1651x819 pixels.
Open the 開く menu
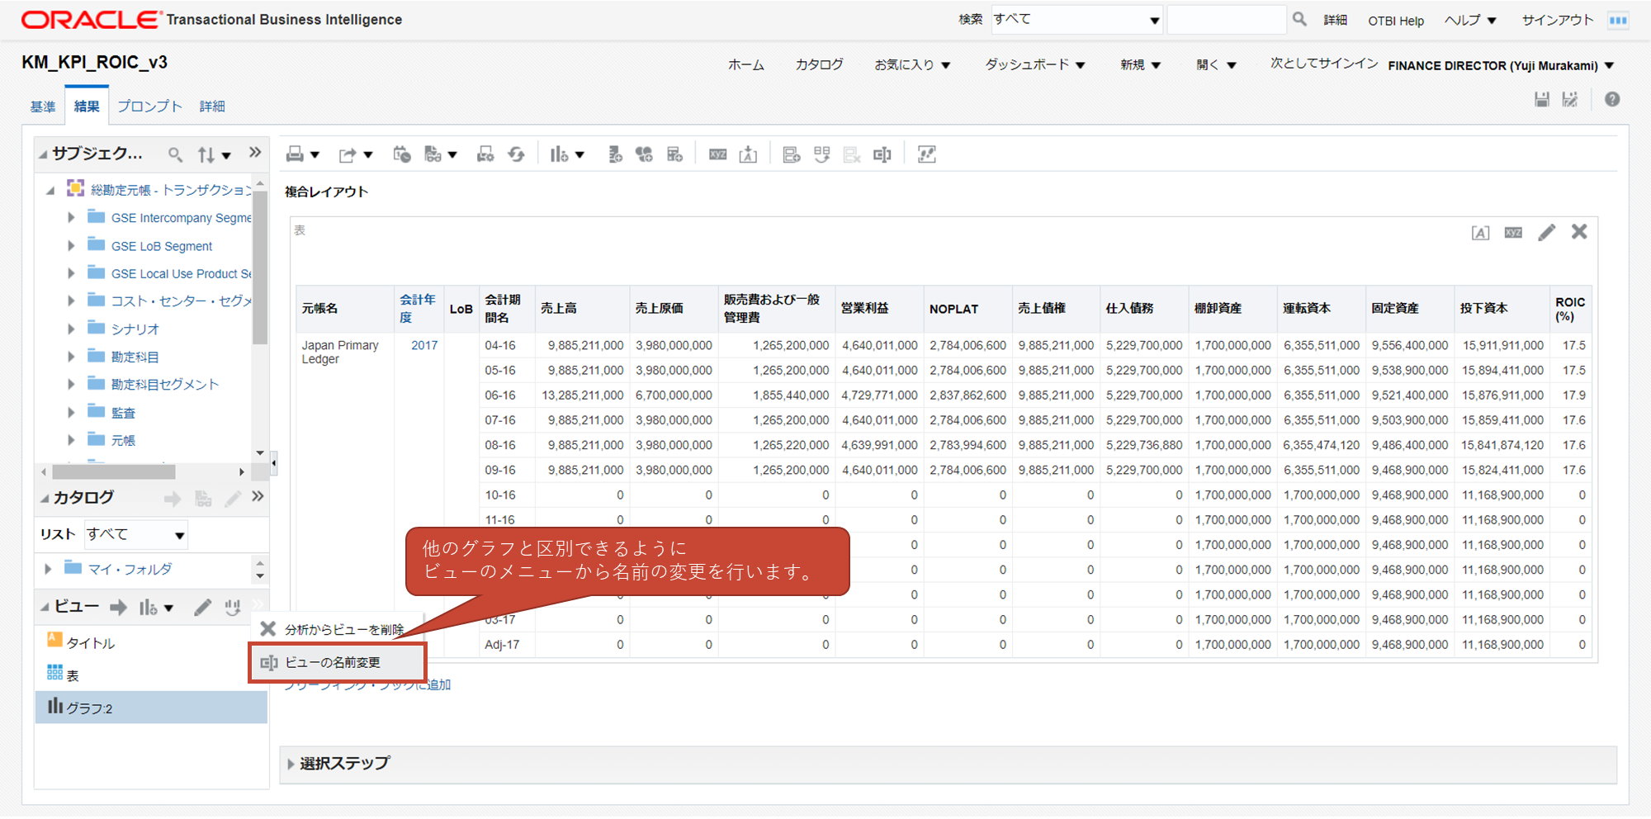pyautogui.click(x=1216, y=64)
